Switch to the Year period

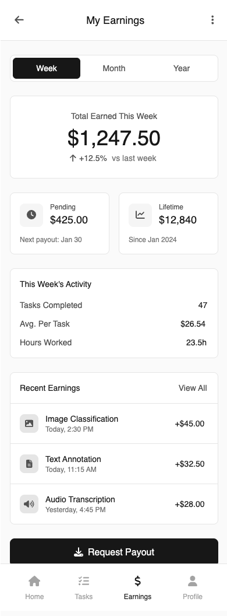click(182, 68)
